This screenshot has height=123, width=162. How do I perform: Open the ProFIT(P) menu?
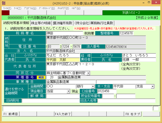click(63, 8)
